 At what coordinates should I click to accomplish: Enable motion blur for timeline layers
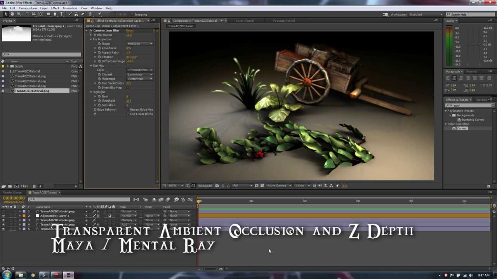tap(168, 200)
